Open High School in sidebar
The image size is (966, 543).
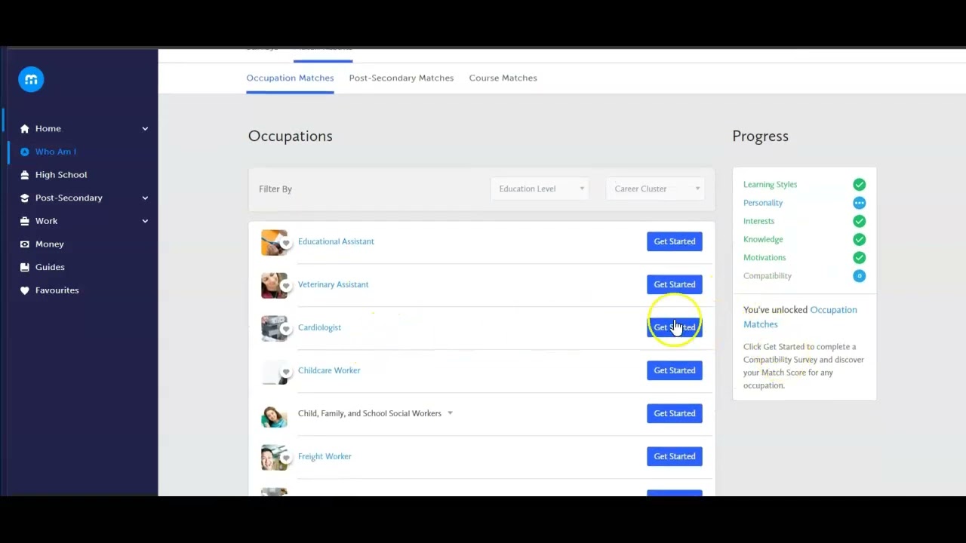(61, 175)
